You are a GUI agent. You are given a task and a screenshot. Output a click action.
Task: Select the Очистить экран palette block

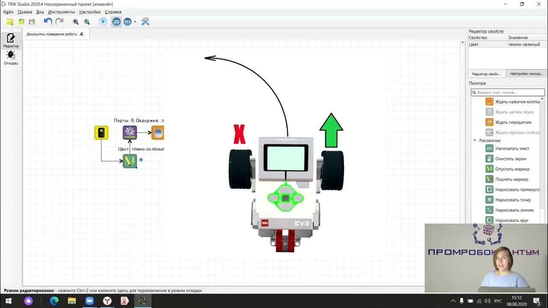(x=506, y=159)
